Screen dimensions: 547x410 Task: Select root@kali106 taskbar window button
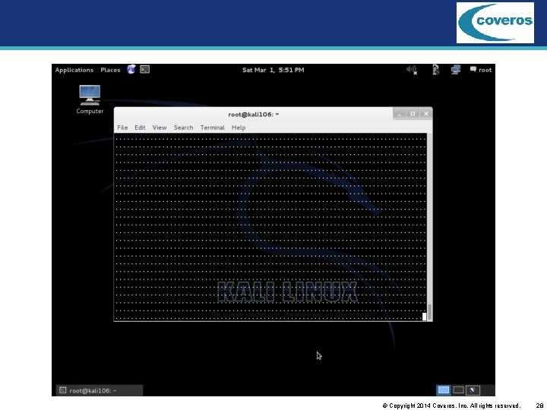tap(100, 390)
